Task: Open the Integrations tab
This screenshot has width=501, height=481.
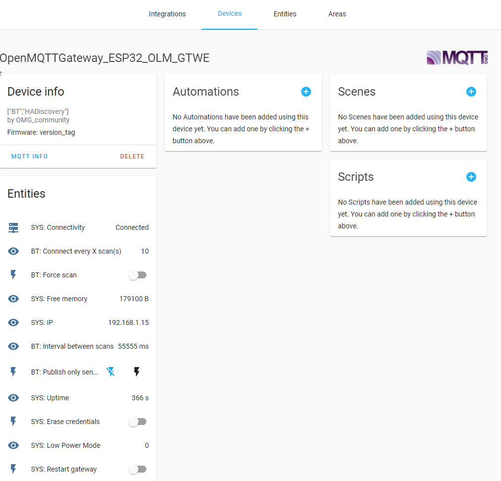Action: pyautogui.click(x=167, y=14)
